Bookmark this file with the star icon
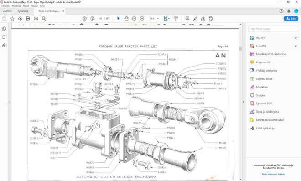Screen dimensions: 301x181 point(12,19)
